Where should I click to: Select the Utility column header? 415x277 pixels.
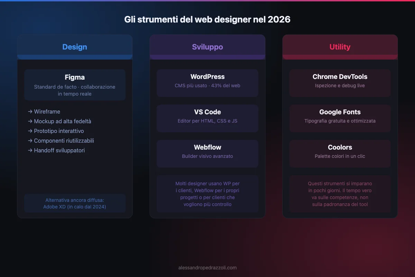pyautogui.click(x=340, y=47)
